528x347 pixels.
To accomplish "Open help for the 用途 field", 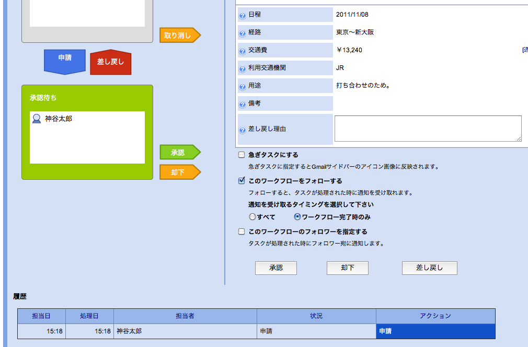I will (x=242, y=86).
